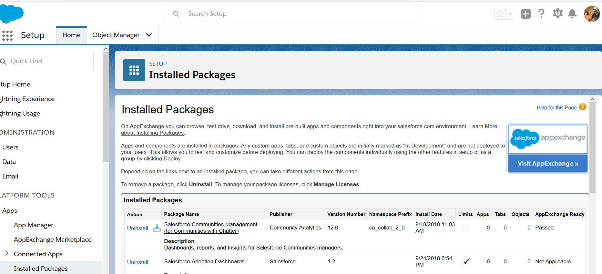This screenshot has width=602, height=274.
Task: Expand the Favorites list dropdown arrow
Action: [x=510, y=14]
